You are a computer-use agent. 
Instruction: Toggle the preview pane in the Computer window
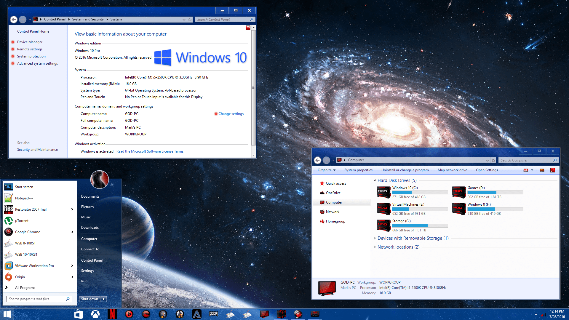542,170
